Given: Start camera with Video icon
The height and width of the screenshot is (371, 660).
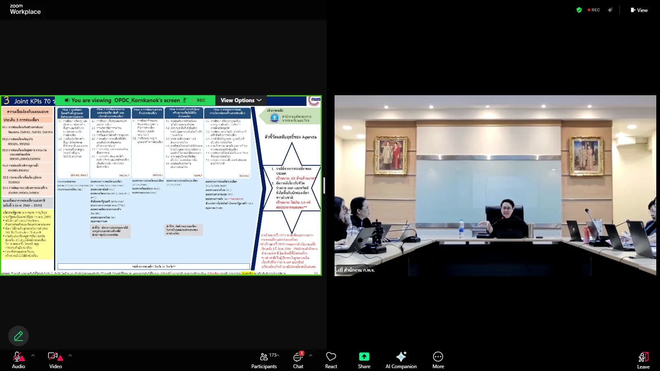Looking at the screenshot, I should tap(55, 360).
